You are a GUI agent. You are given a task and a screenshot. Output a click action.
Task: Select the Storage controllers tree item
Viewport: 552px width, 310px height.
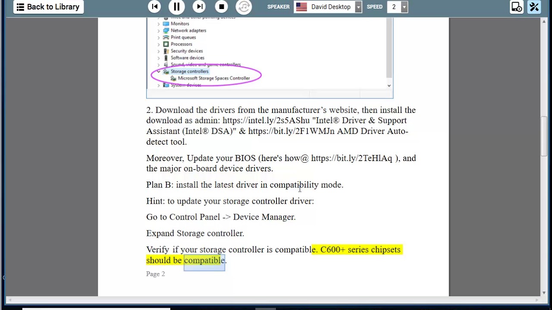click(x=189, y=71)
